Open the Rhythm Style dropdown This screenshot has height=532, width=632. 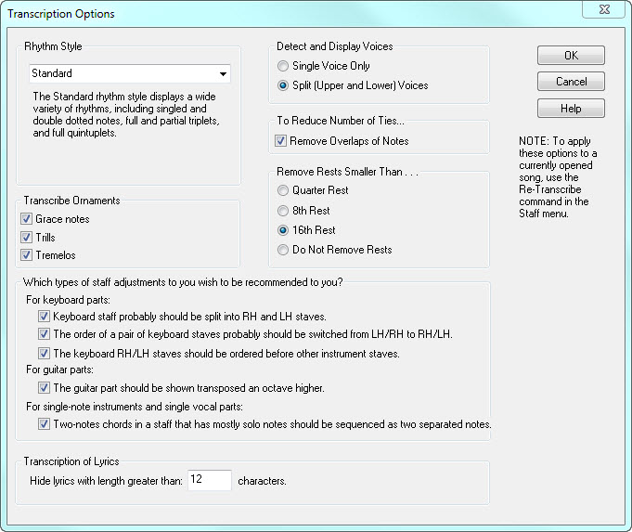point(223,74)
